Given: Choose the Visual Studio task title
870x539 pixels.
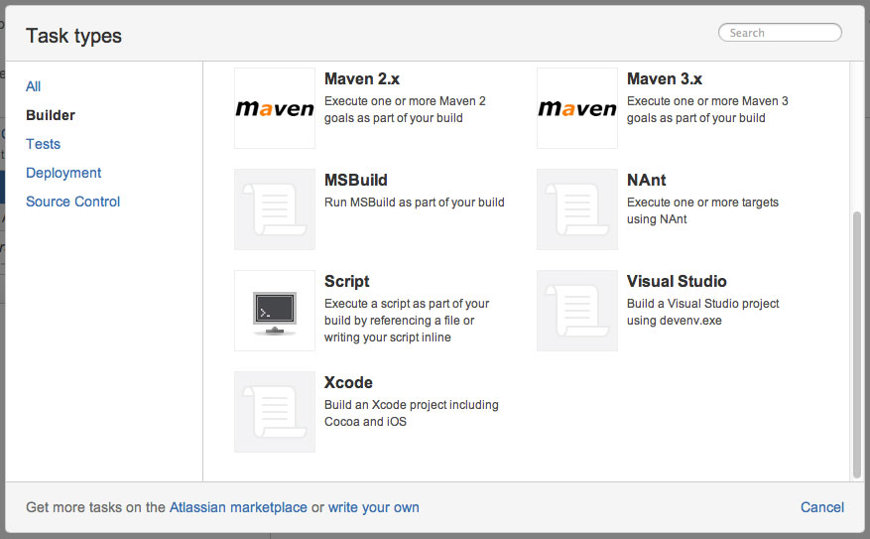Looking at the screenshot, I should [677, 282].
